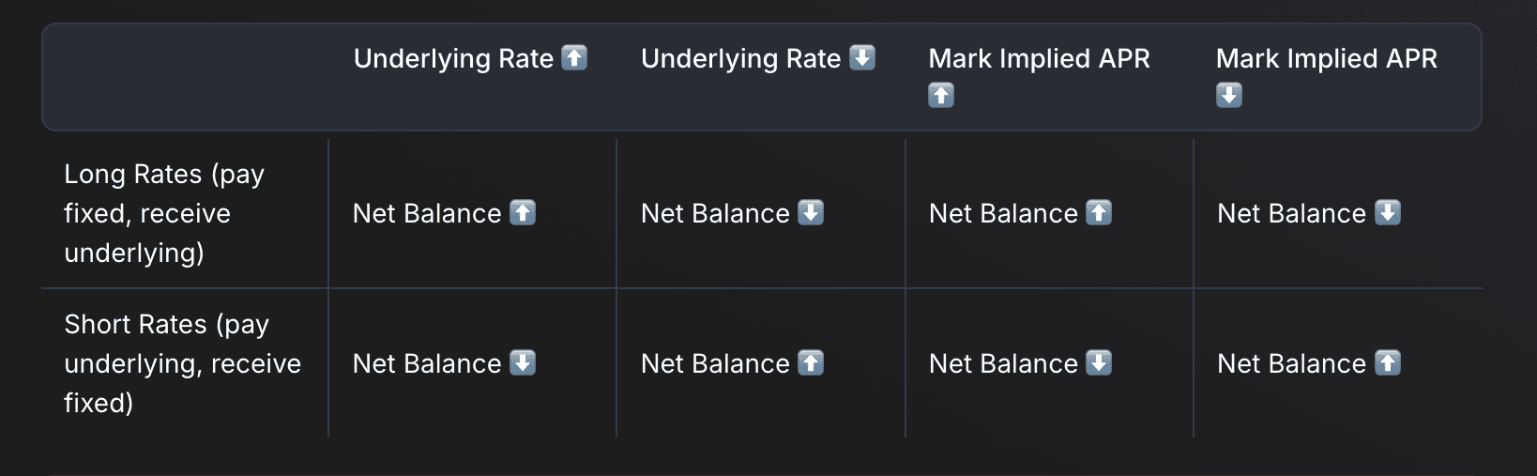Viewport: 1537px width, 476px height.
Task: Click up arrow in Short Rates, Underlying Rate down cell
Action: [x=811, y=362]
